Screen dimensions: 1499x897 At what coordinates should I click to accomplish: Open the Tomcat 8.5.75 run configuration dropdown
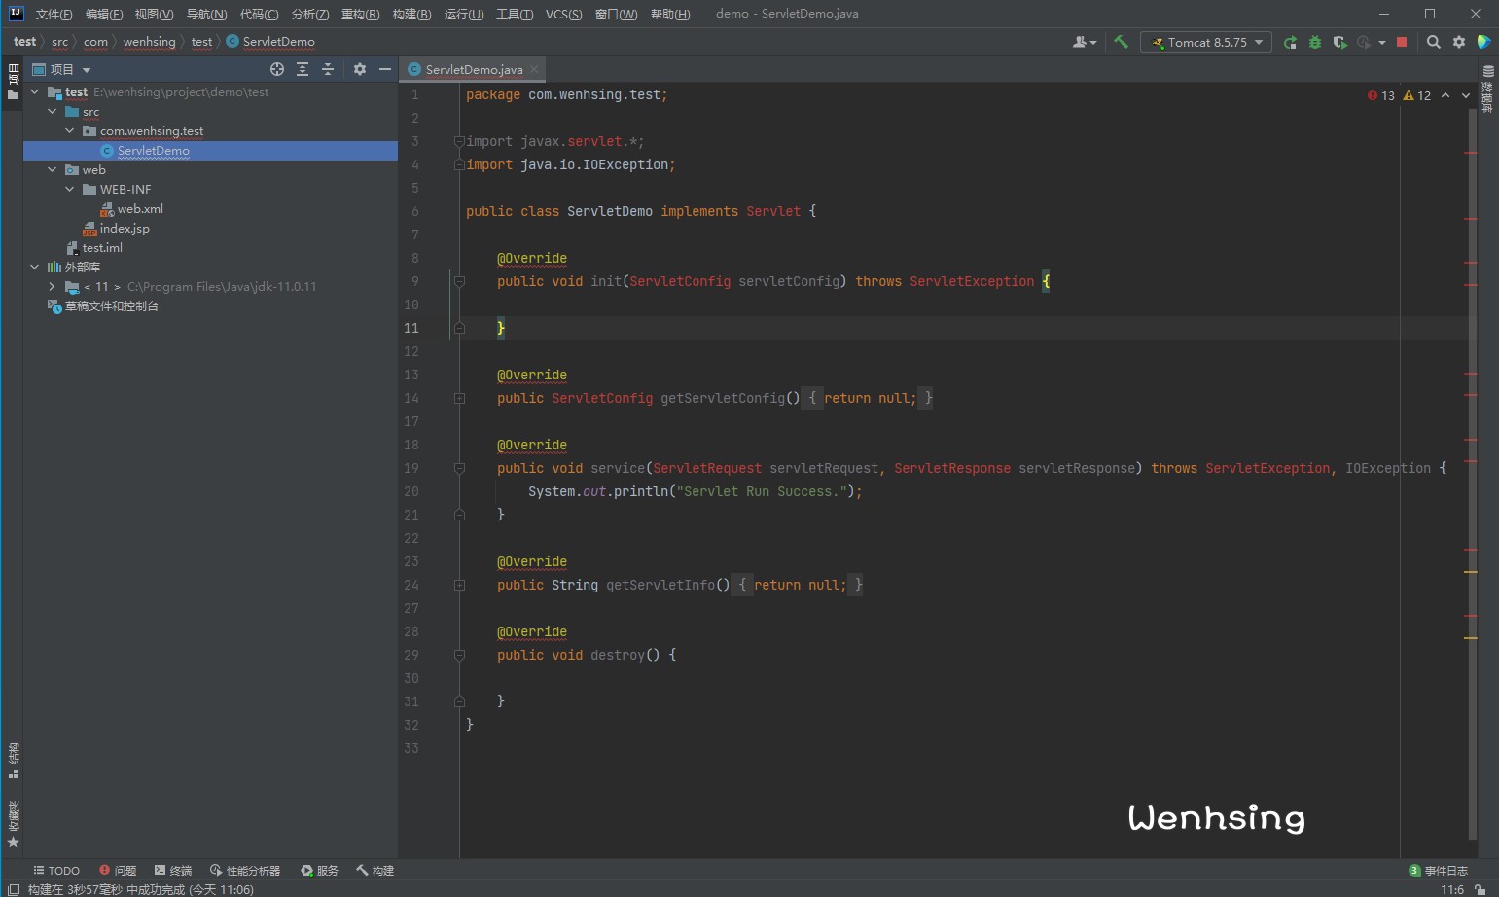coord(1206,42)
